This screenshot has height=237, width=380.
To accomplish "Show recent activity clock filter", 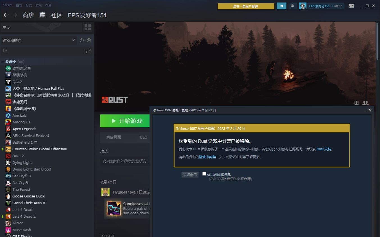I will tap(82, 40).
